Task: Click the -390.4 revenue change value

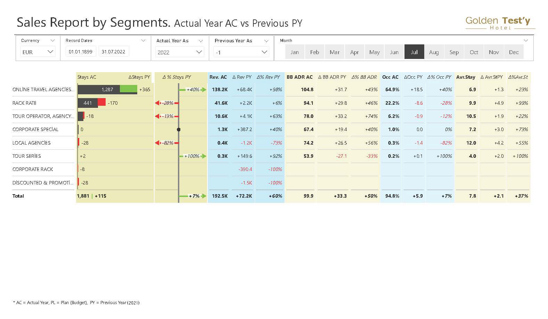Action: (245, 169)
